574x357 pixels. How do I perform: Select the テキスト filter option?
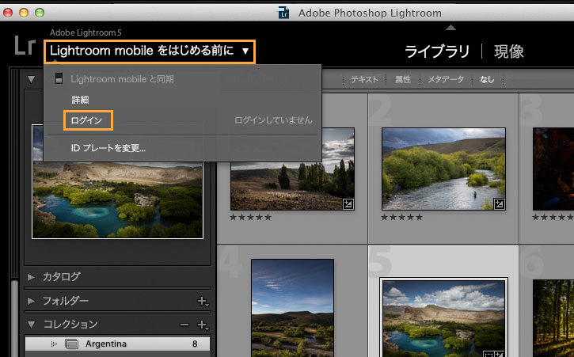[x=364, y=79]
